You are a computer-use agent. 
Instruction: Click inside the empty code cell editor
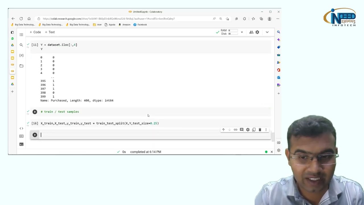(x=155, y=135)
